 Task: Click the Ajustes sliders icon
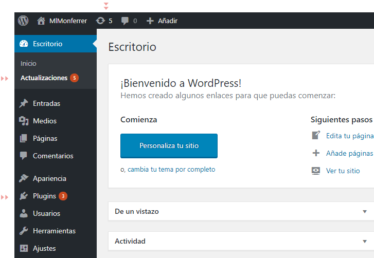point(24,248)
